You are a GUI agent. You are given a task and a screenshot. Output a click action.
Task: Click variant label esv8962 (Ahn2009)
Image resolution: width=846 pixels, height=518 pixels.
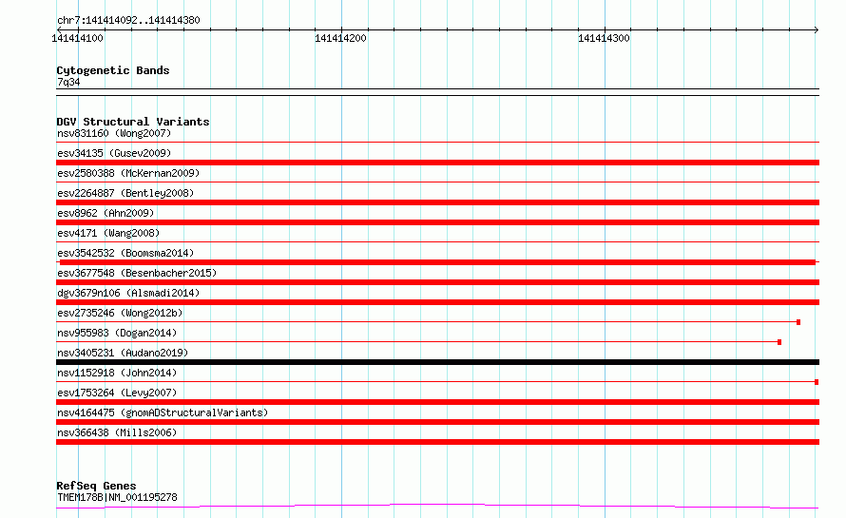point(106,213)
